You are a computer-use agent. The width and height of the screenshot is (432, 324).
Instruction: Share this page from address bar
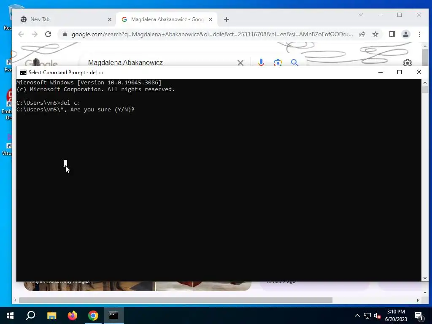(x=362, y=34)
